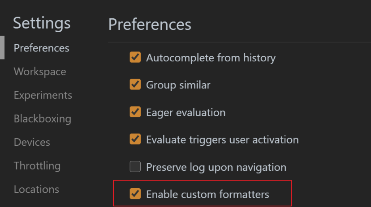The width and height of the screenshot is (371, 207).
Task: Open the Devices settings section
Action: pyautogui.click(x=32, y=142)
